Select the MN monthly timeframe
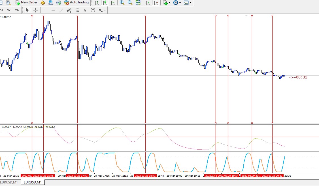The width and height of the screenshot is (319, 186). 17,10
